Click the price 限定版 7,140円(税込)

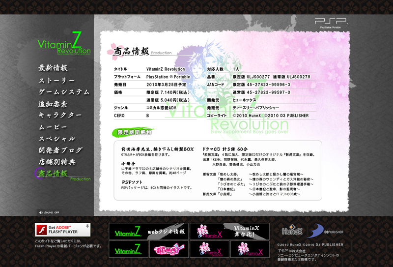pos(168,92)
